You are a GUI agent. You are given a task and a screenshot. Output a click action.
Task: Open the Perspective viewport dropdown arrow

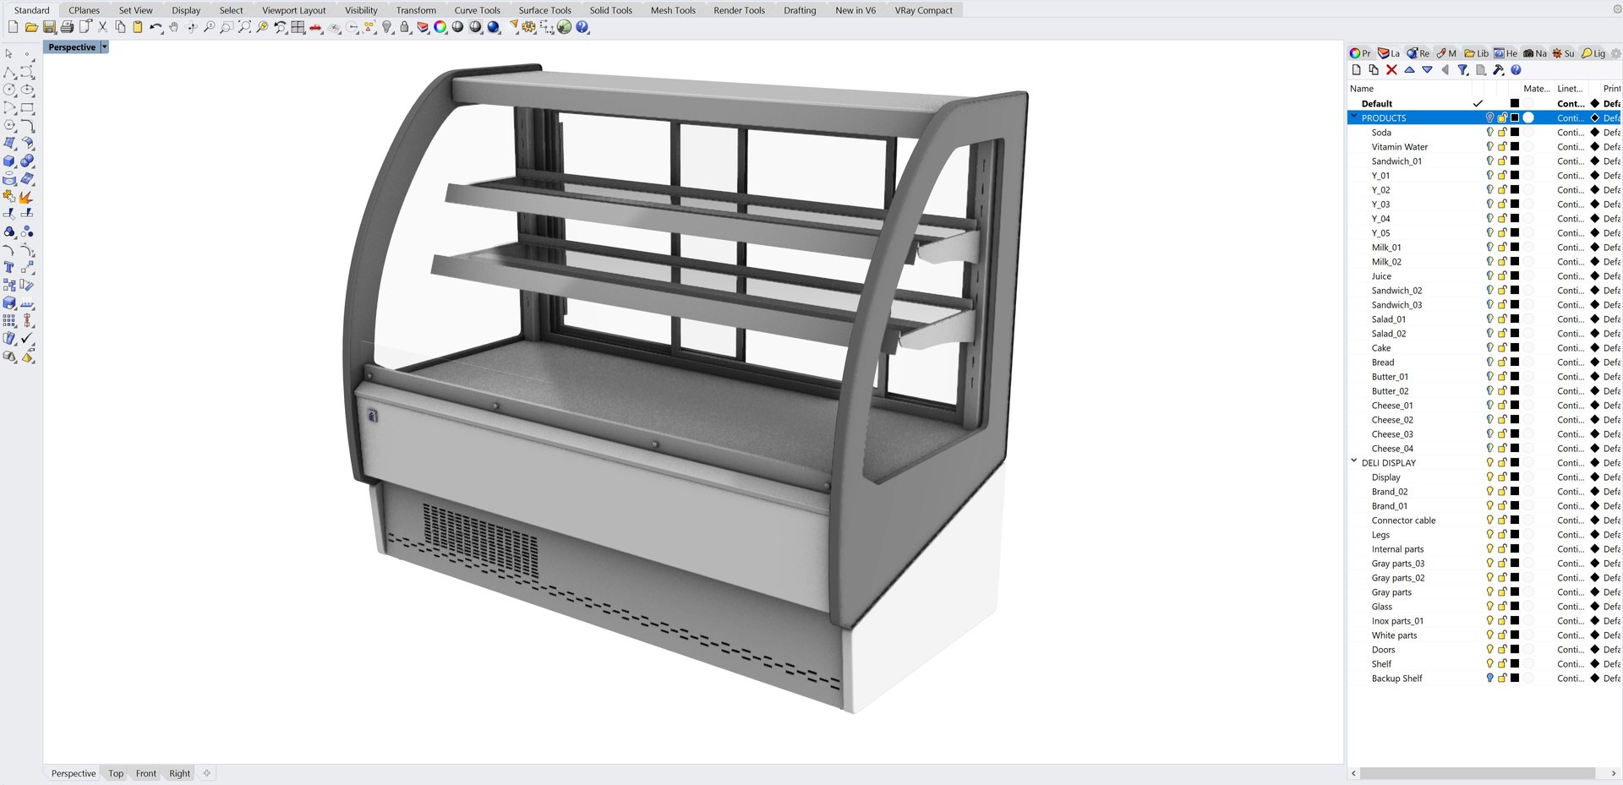pos(105,47)
